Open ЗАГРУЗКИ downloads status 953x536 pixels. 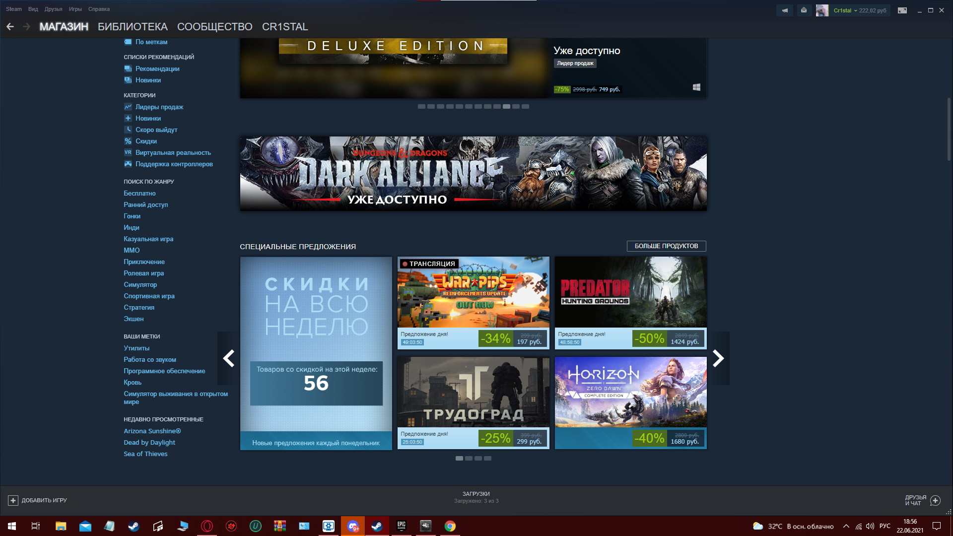476,497
